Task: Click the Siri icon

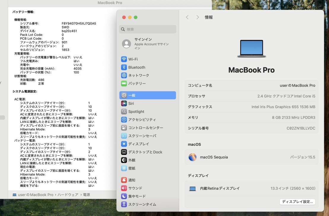Action: coord(124,103)
